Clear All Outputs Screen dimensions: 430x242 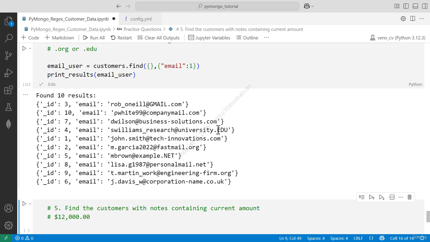pos(159,38)
